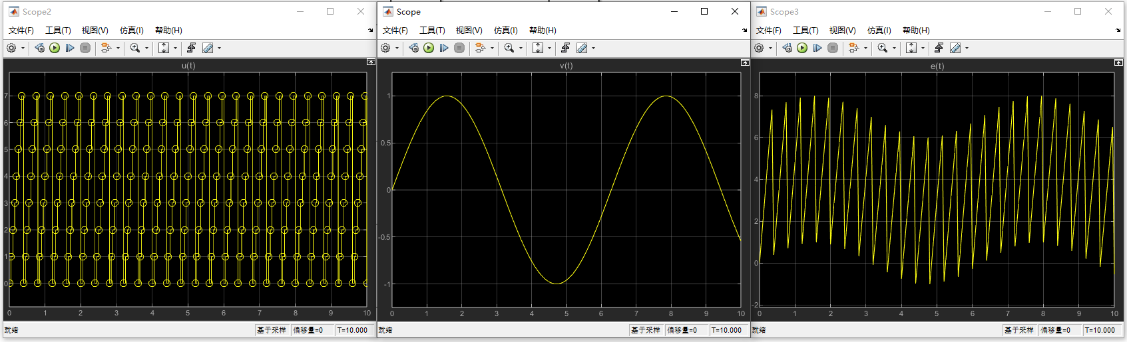The height and width of the screenshot is (342, 1127).
Task: Click Step Back icon in Scope window
Action: pos(413,48)
